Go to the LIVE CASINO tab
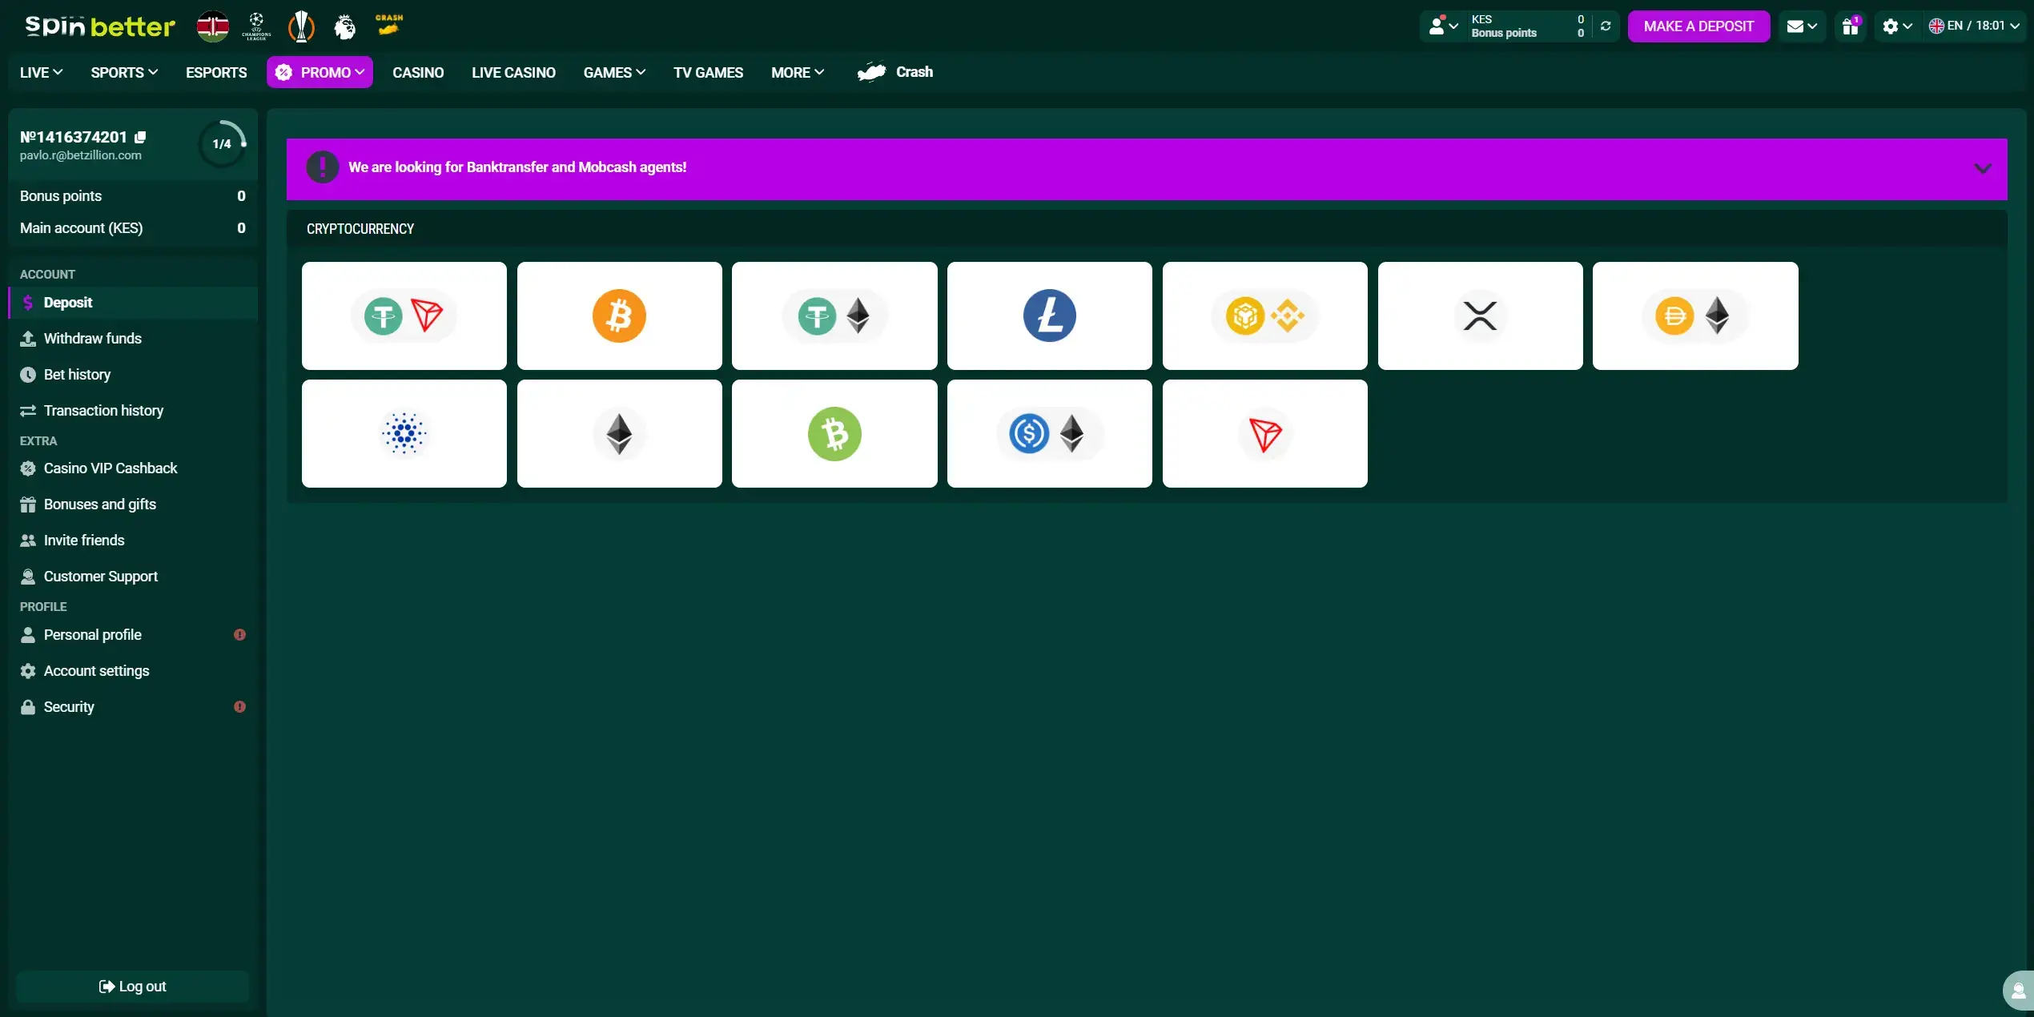The width and height of the screenshot is (2034, 1017). pyautogui.click(x=513, y=72)
